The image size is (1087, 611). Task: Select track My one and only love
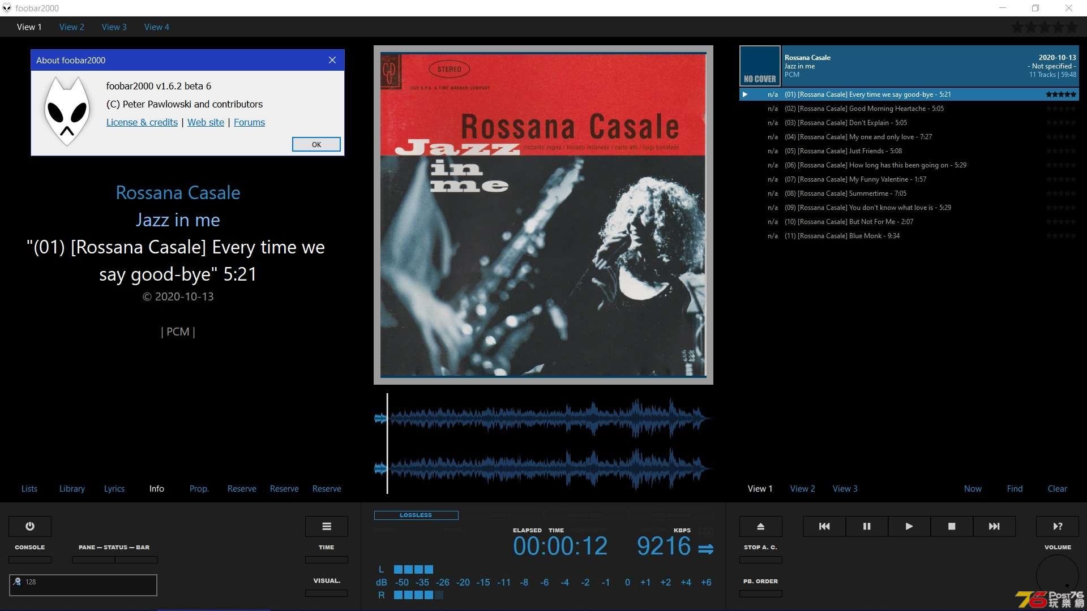click(x=909, y=137)
